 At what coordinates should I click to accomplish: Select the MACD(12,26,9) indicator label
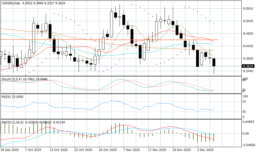click(13, 122)
